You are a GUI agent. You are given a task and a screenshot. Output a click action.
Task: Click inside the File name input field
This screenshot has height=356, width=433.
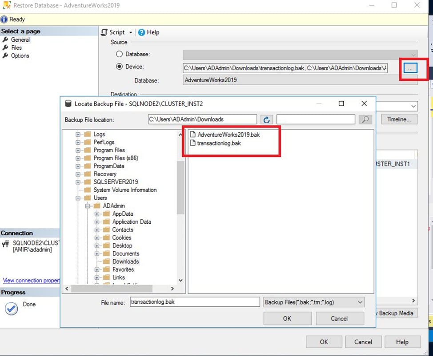[194, 302]
